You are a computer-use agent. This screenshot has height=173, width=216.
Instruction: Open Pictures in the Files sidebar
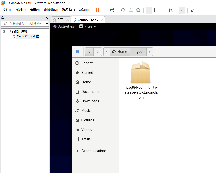[x=95, y=120]
